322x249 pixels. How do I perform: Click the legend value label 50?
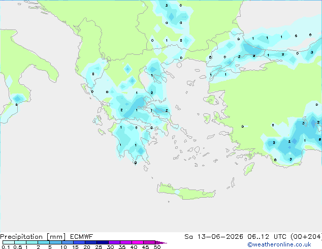pos(157,247)
